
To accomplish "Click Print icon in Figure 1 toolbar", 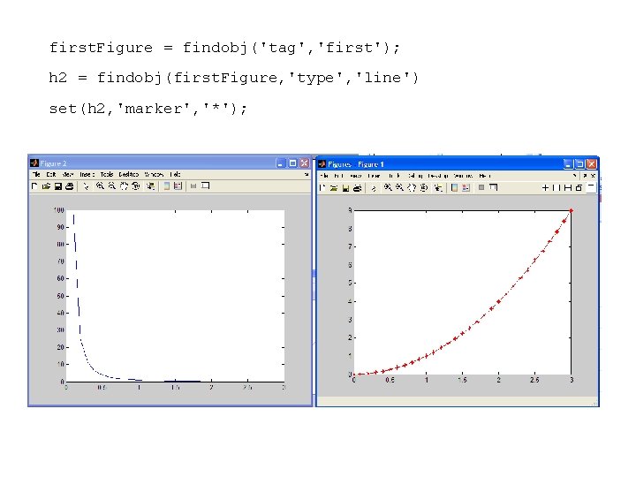I will click(x=358, y=188).
